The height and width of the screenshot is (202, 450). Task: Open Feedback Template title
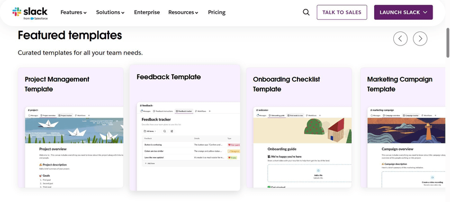coord(169,77)
